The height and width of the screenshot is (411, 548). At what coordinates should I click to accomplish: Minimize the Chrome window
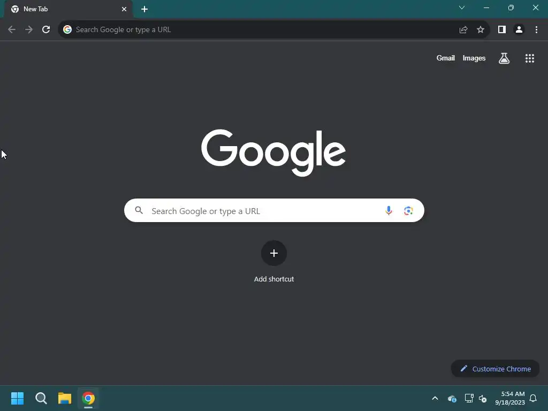486,7
